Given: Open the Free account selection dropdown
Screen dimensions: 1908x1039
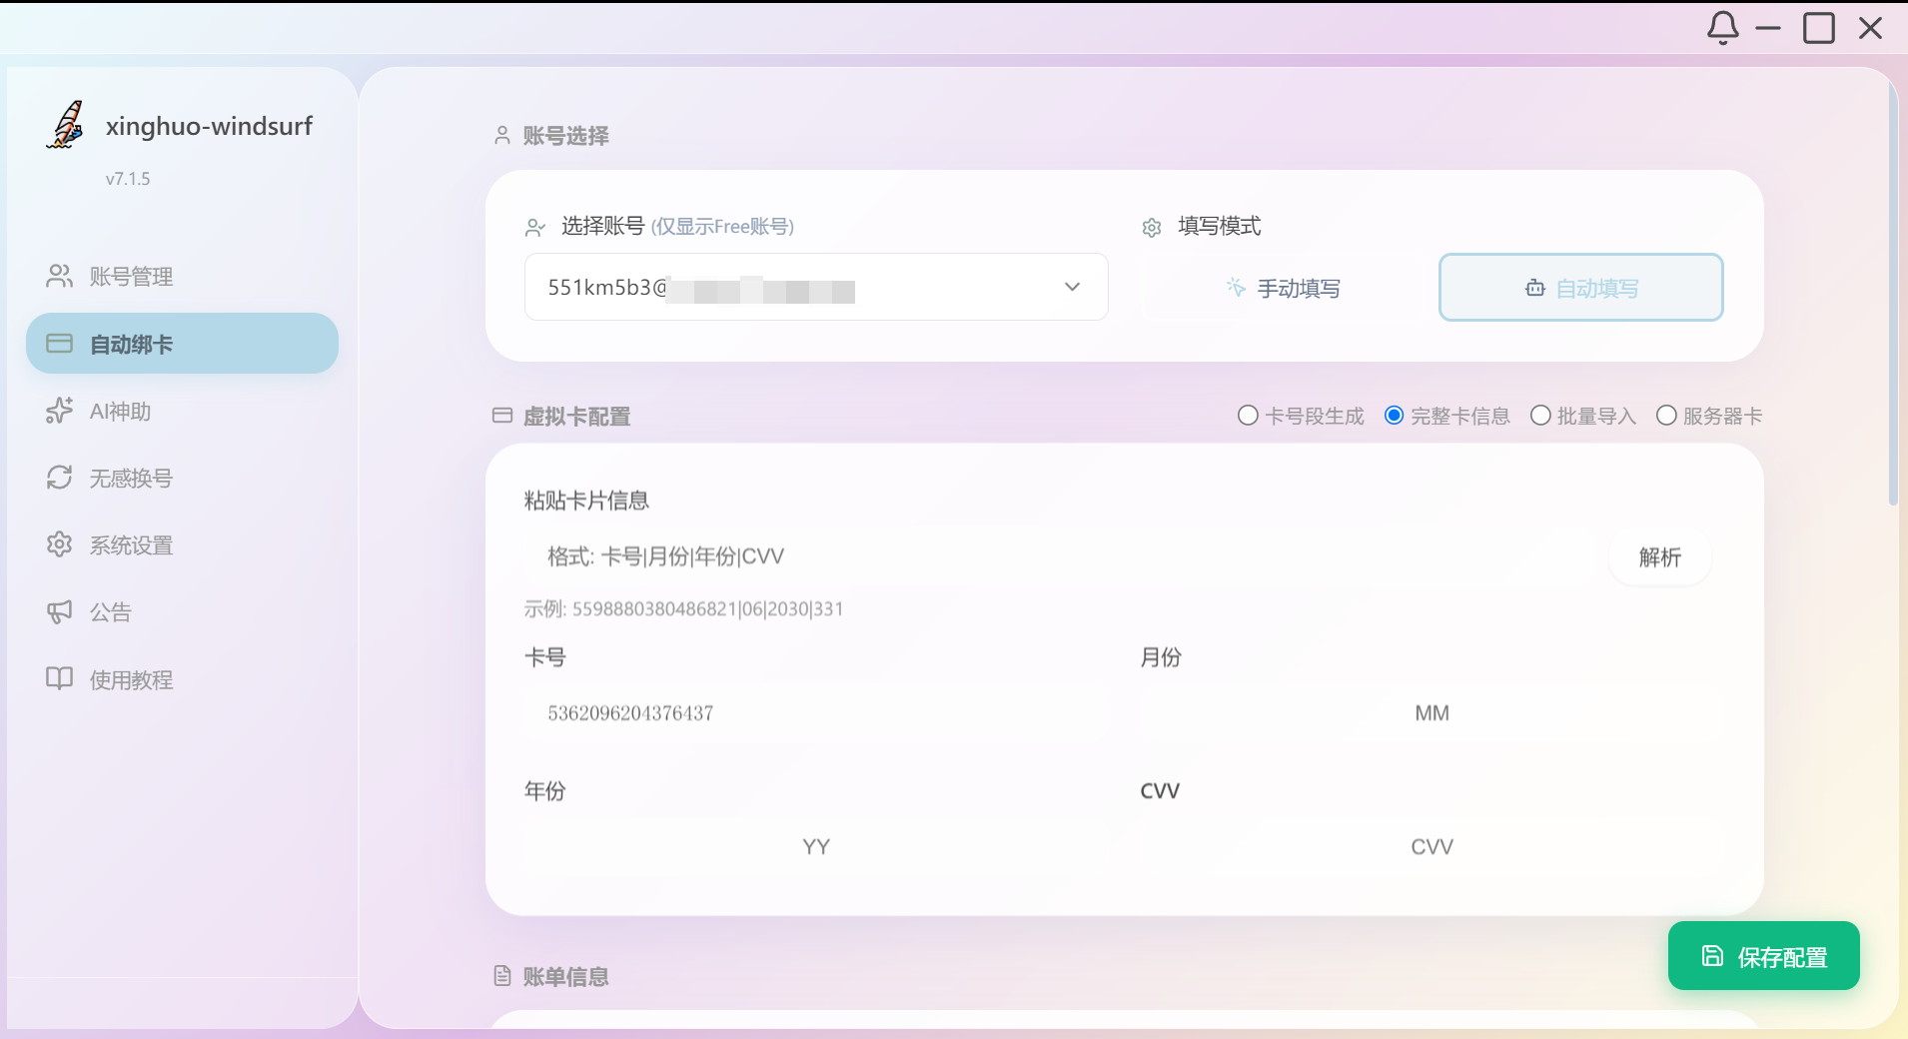Looking at the screenshot, I should click(814, 288).
